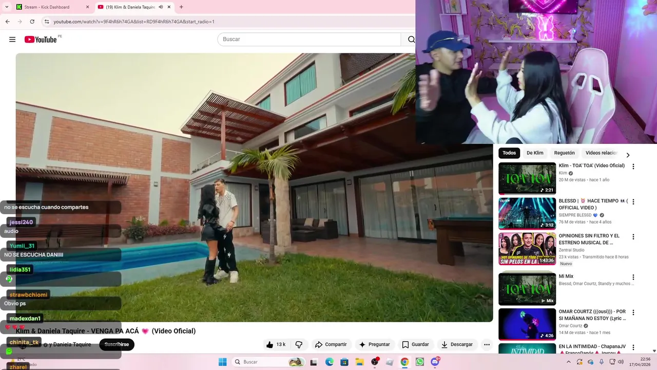Open Task View from the taskbar

314,362
